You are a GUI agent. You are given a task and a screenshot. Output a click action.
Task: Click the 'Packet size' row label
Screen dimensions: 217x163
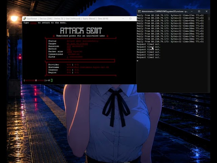pos(56,52)
